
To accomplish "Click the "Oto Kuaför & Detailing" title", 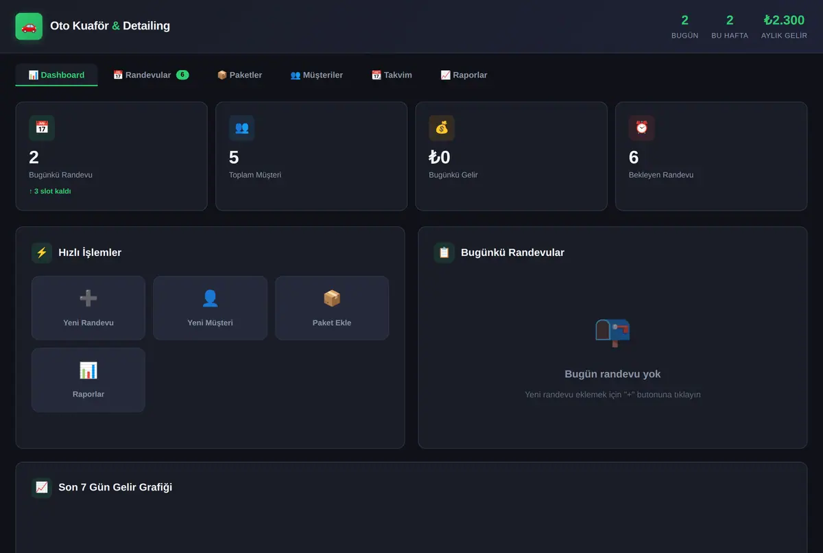I will pyautogui.click(x=110, y=26).
